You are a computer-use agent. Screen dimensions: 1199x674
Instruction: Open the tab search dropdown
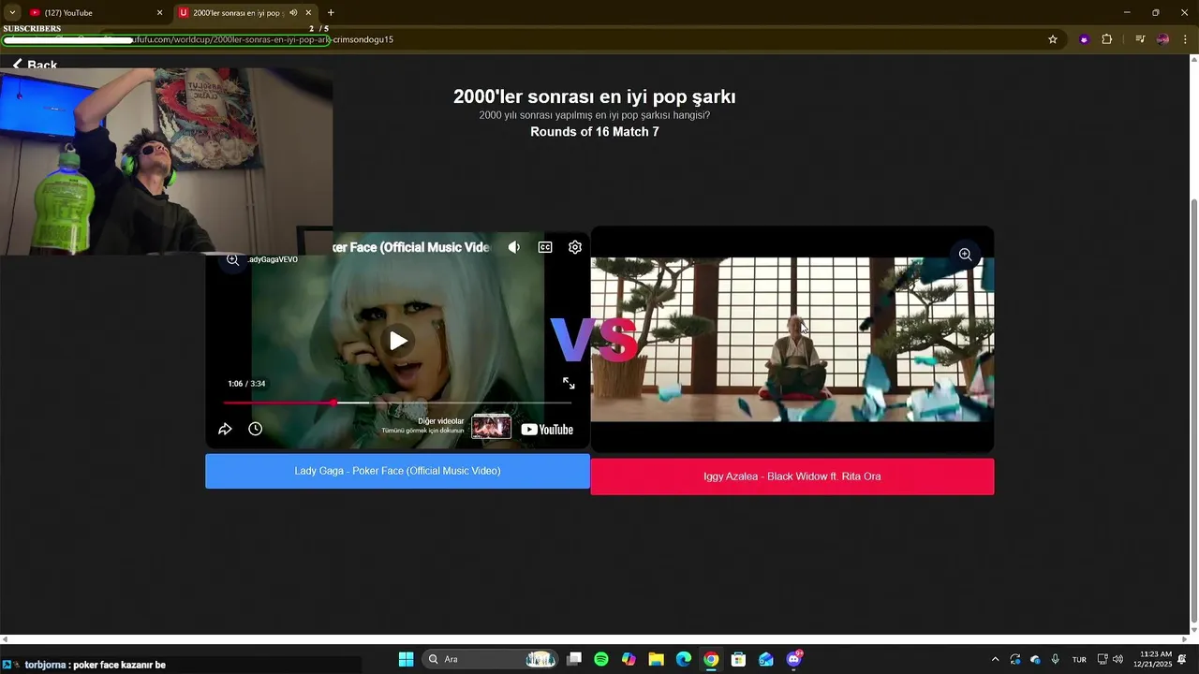(12, 13)
